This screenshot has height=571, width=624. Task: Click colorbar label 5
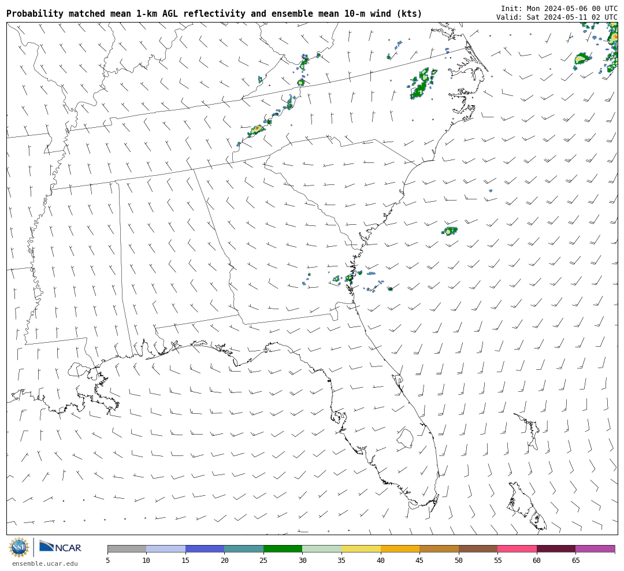(107, 560)
